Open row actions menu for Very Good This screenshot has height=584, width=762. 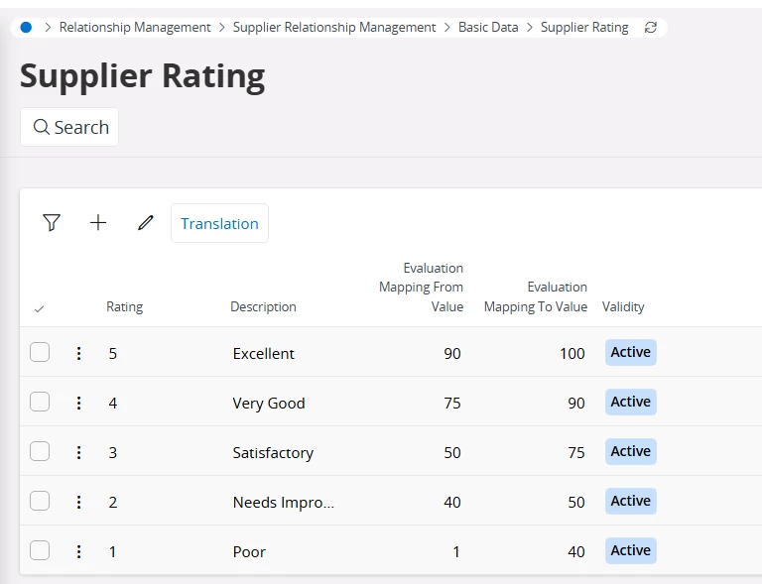(x=79, y=403)
